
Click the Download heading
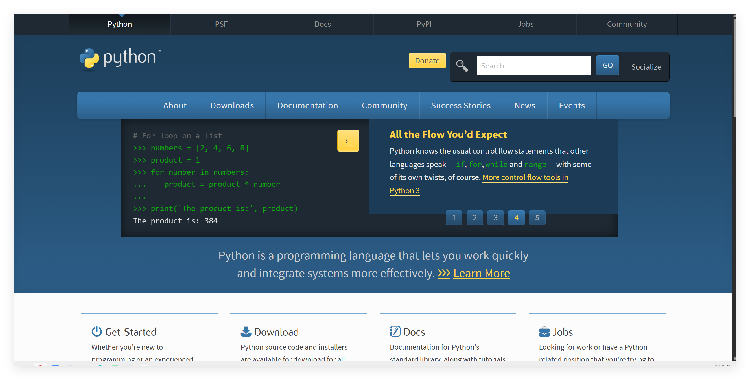(x=276, y=332)
